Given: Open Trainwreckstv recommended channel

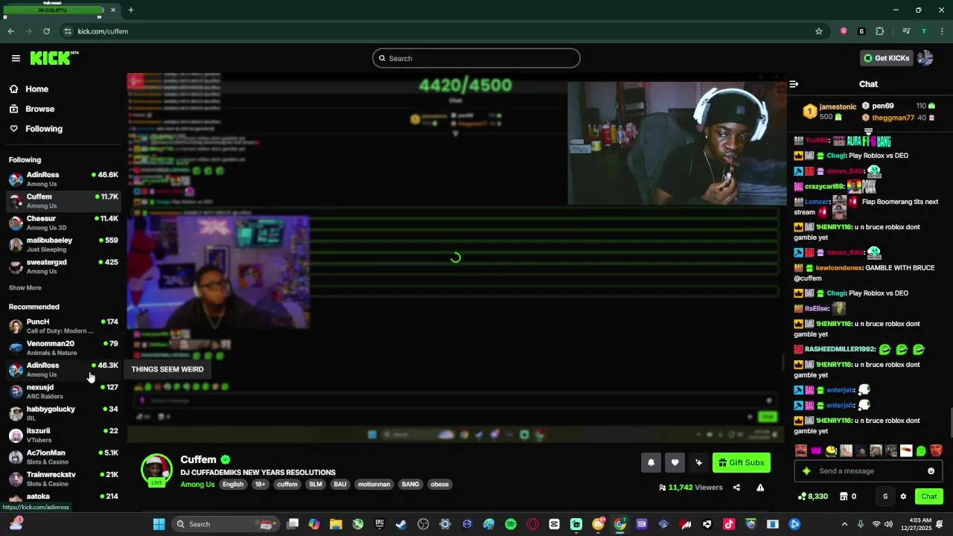Looking at the screenshot, I should click(63, 479).
